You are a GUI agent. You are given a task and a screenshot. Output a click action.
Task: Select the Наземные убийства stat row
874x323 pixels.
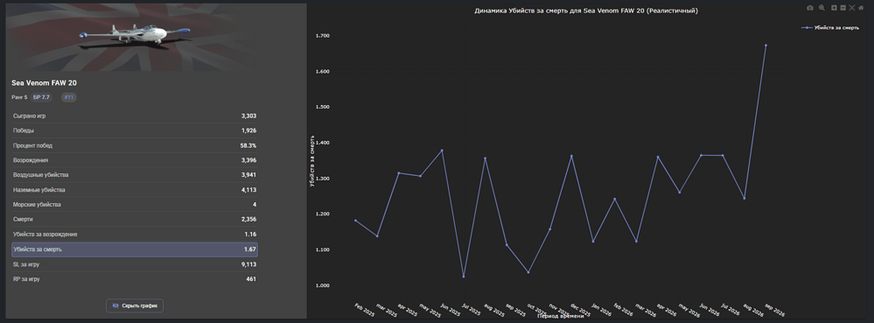[x=135, y=190]
